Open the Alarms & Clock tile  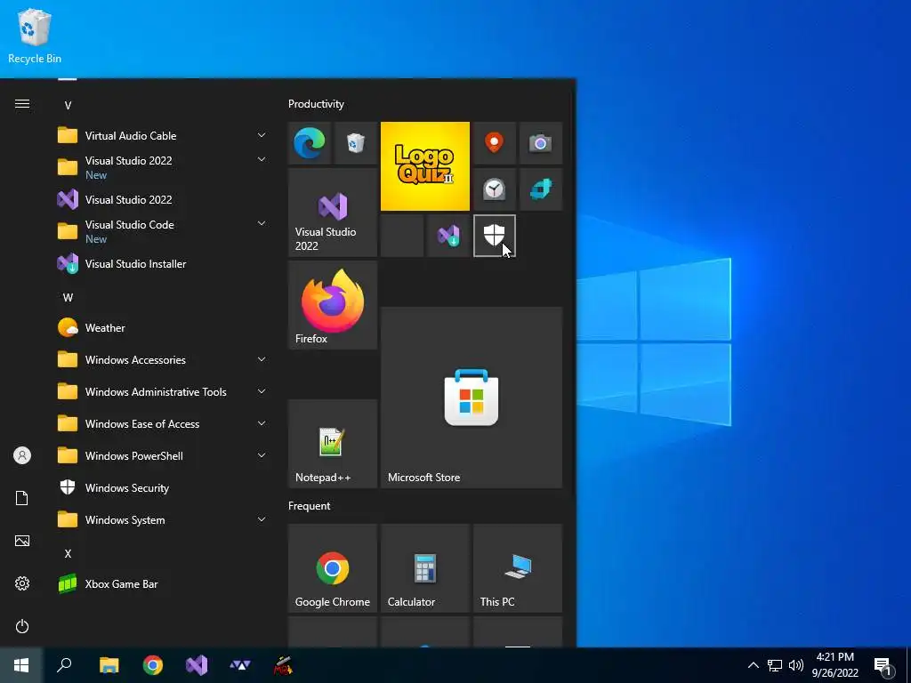495,189
